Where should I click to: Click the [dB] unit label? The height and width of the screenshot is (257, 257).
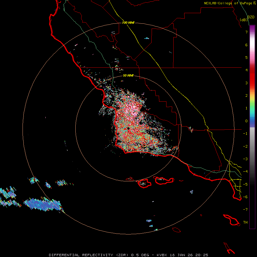click(244, 20)
